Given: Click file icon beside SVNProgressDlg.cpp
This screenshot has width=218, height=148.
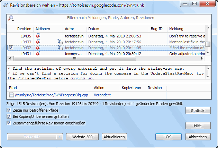Looking at the screenshot, I should [11, 95].
